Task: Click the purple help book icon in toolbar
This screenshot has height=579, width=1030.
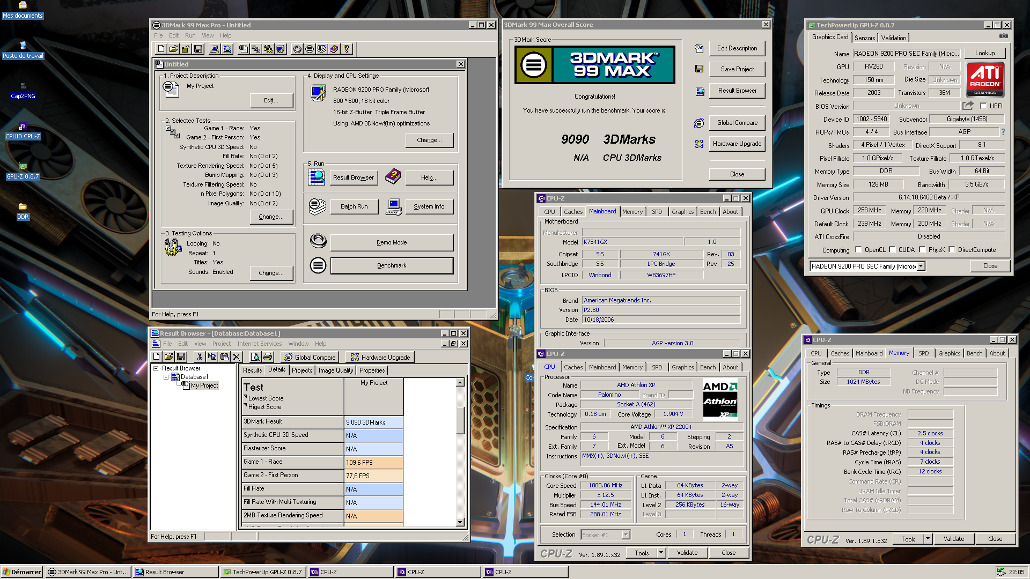Action: pyautogui.click(x=334, y=49)
